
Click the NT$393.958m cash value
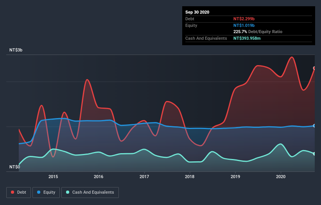[x=247, y=38]
